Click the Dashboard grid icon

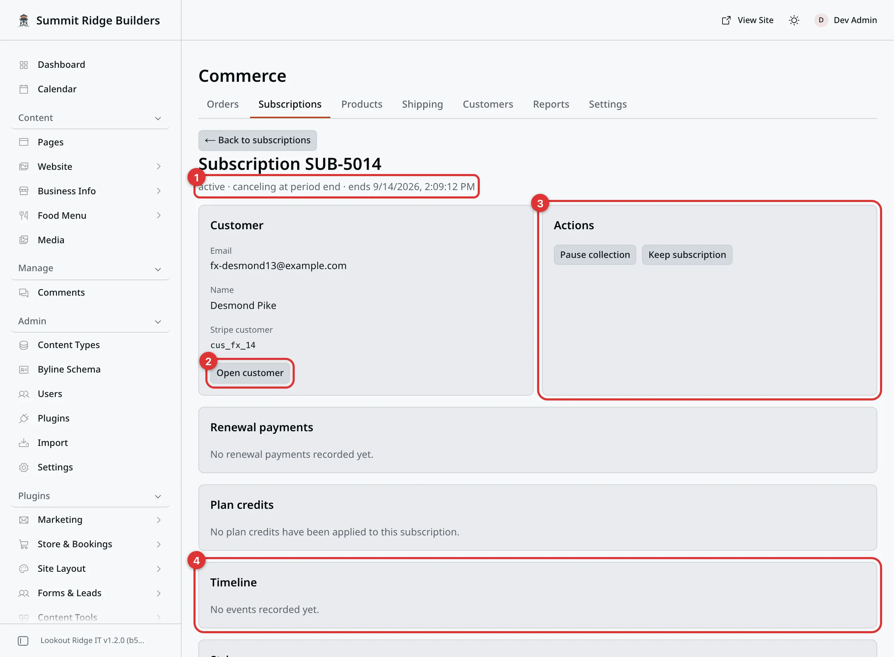tap(24, 65)
